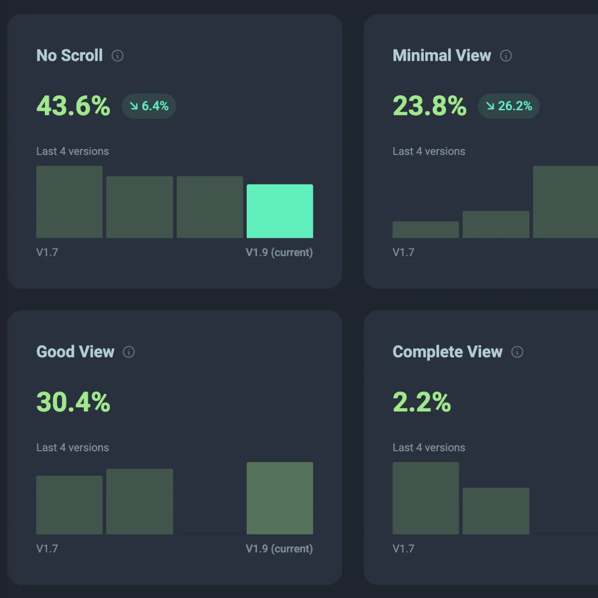This screenshot has width=598, height=598.
Task: Click Last 4 versions text in No Scroll card
Action: pos(72,151)
